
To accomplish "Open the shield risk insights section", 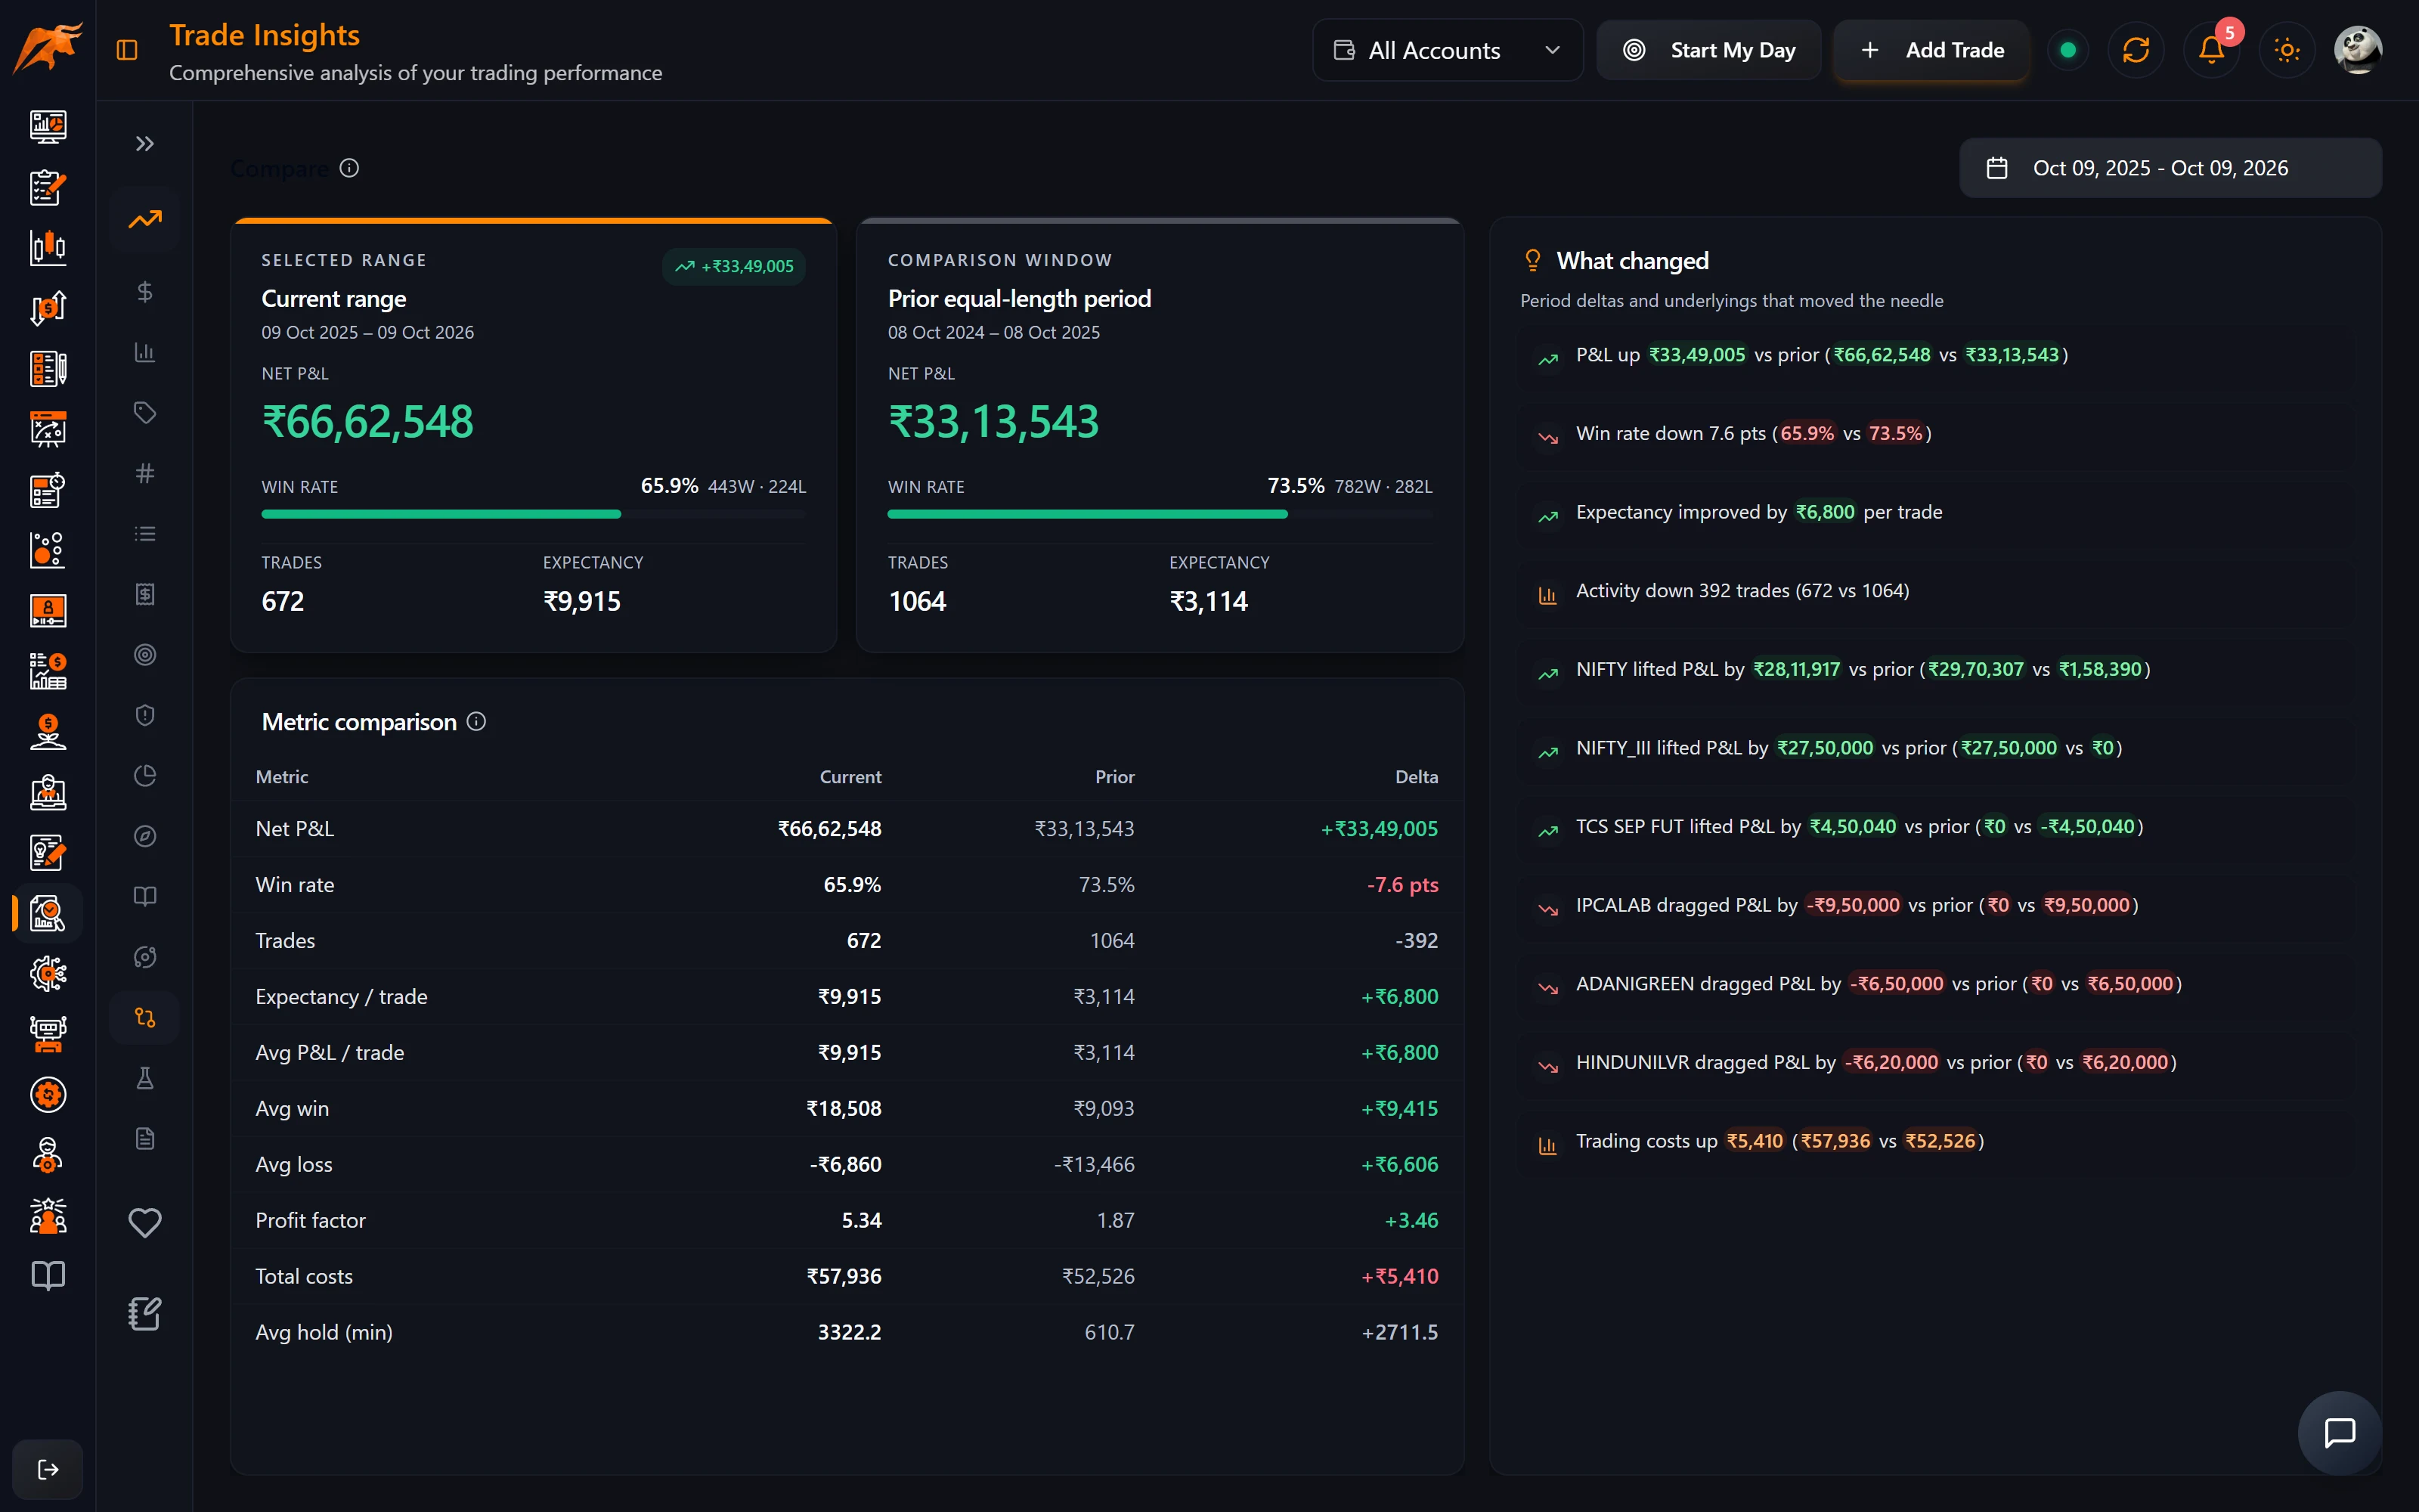I will [145, 715].
